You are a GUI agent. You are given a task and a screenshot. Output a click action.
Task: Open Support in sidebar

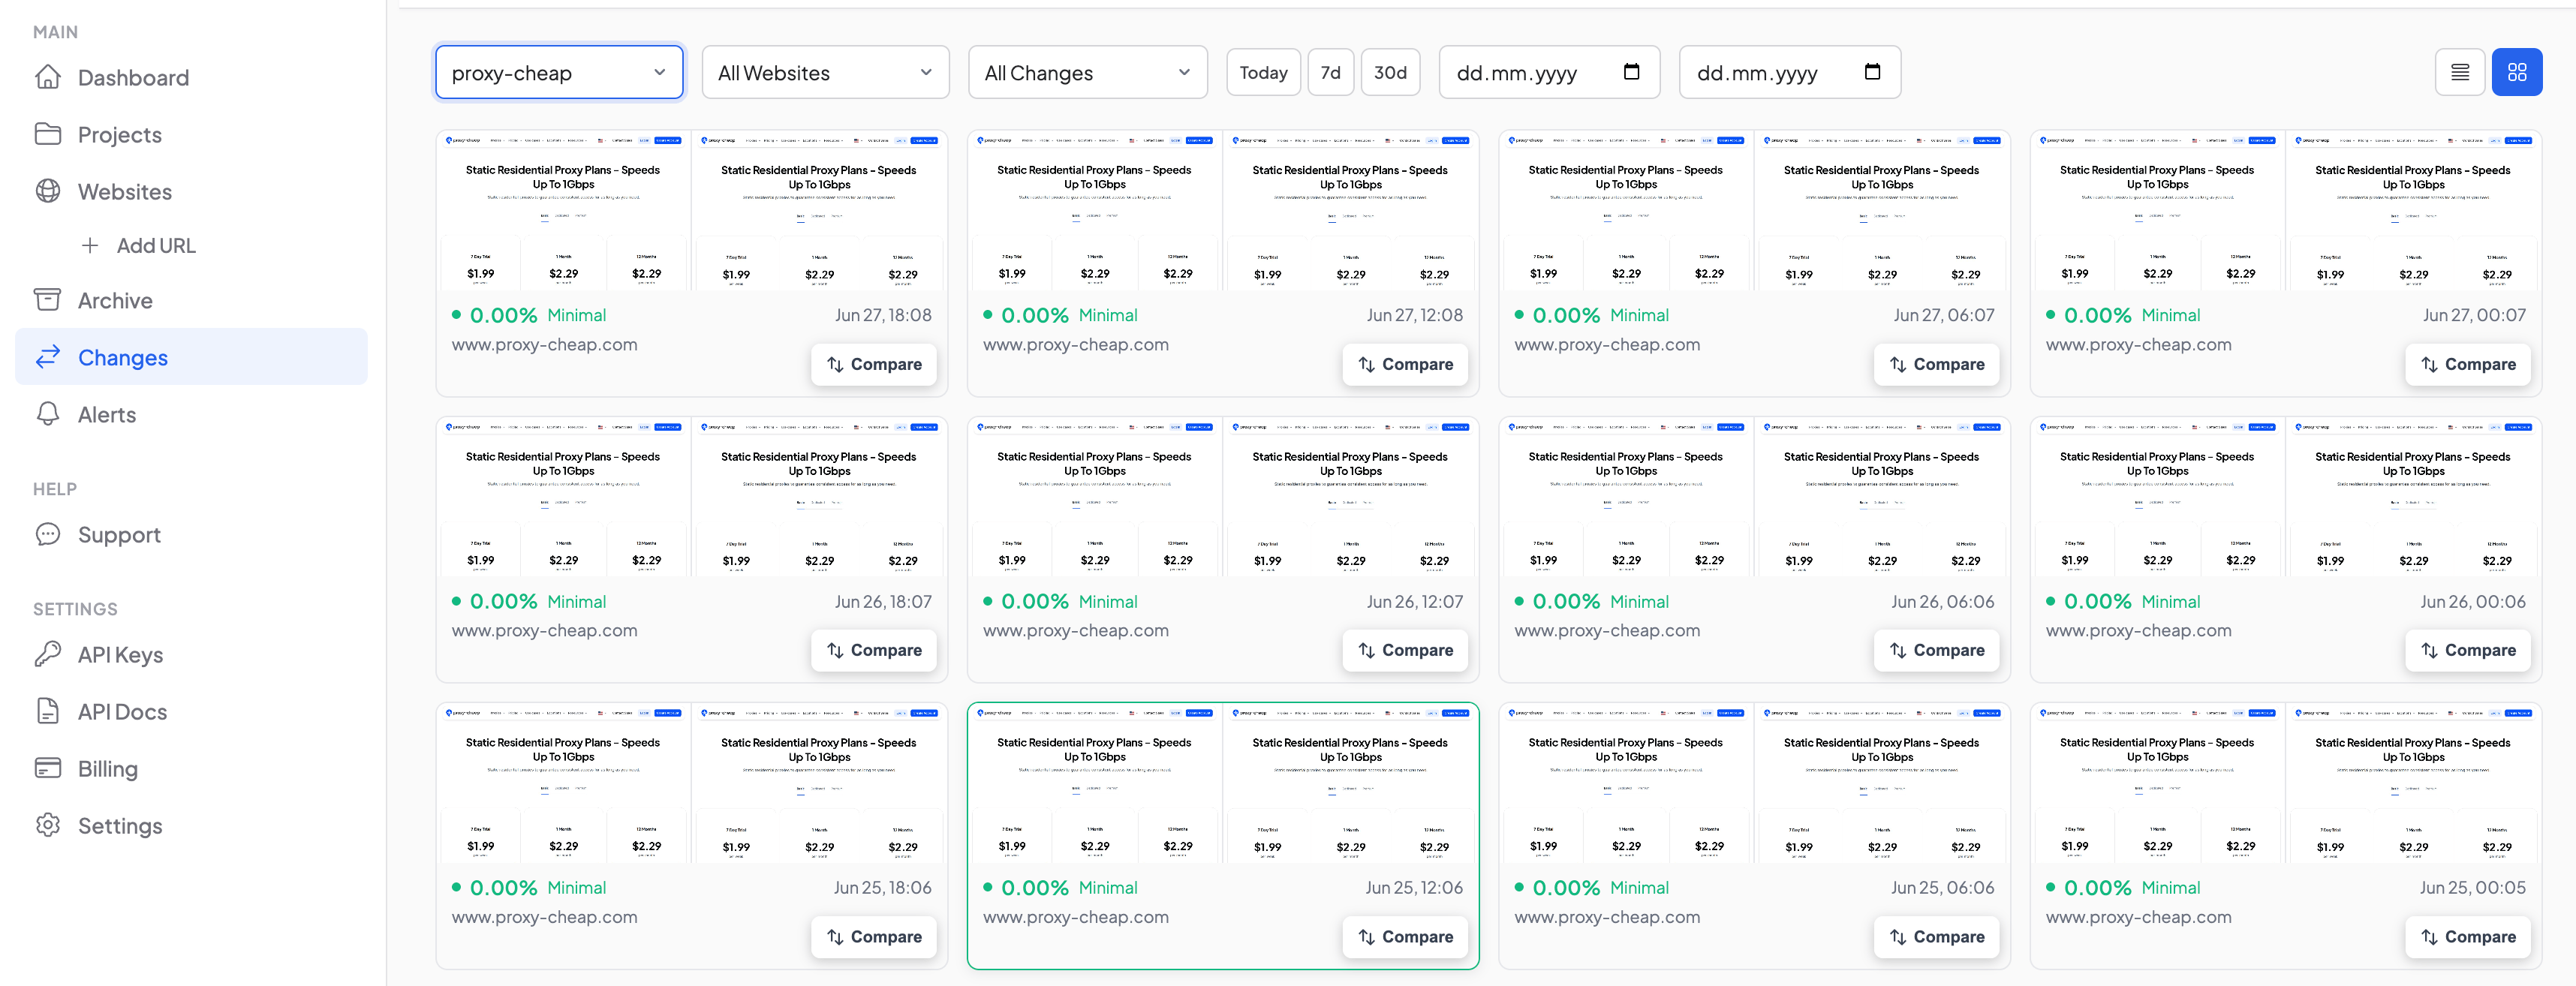[x=191, y=534]
